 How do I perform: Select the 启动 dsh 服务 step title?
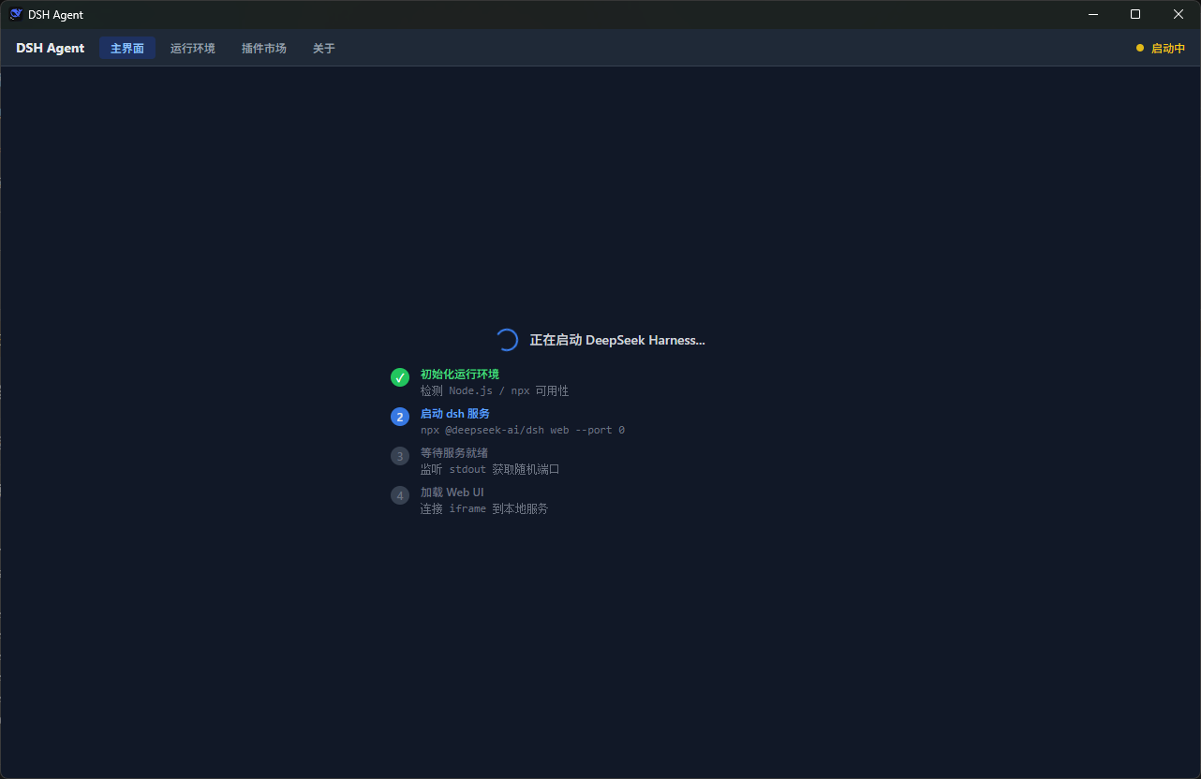455,413
